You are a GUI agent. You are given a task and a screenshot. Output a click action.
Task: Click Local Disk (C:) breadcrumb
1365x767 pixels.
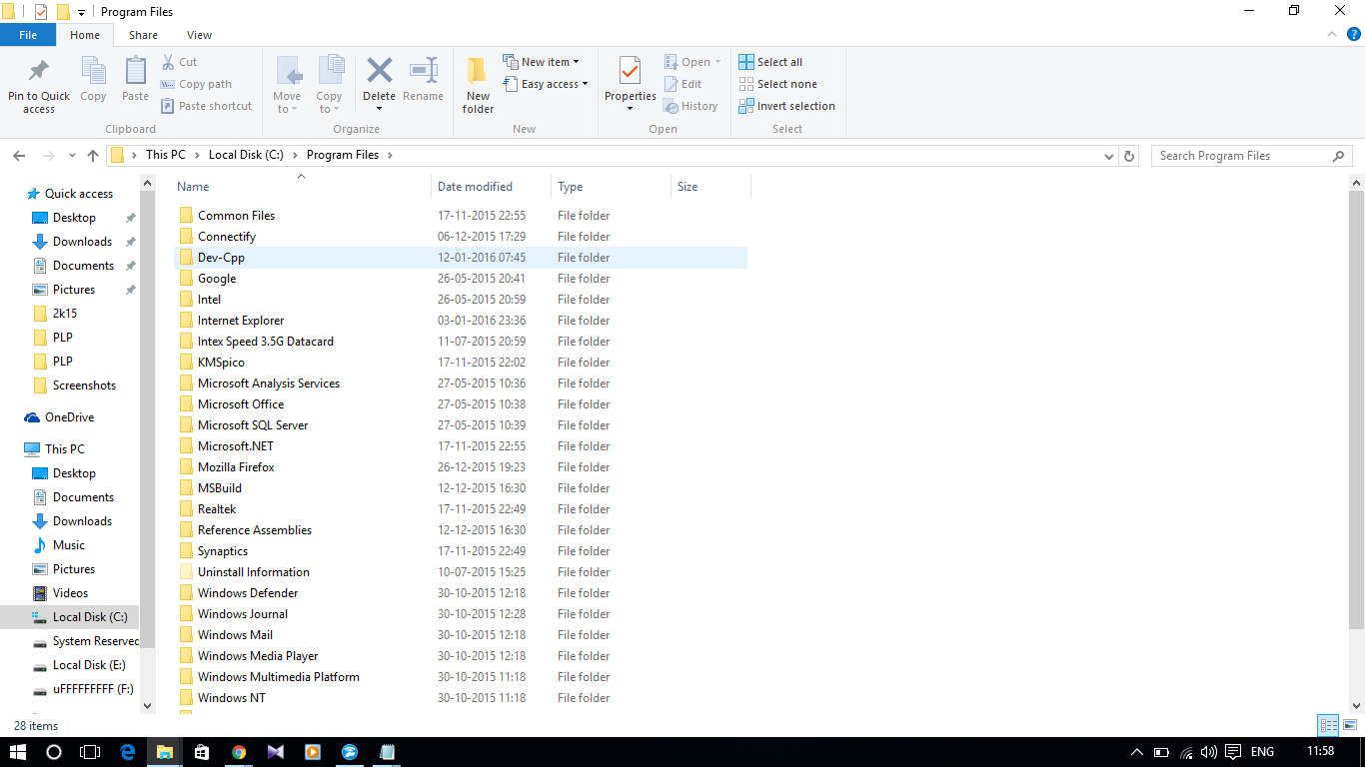246,155
